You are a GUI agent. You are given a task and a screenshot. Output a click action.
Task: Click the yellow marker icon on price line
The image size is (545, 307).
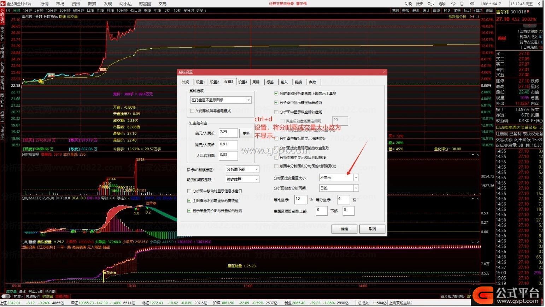[x=41, y=82]
